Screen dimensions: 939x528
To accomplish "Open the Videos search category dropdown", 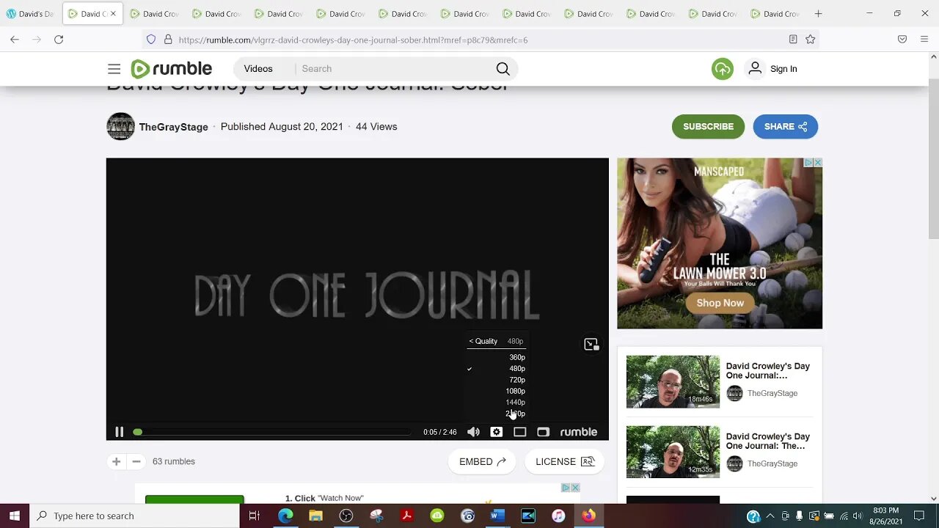I will coord(258,69).
